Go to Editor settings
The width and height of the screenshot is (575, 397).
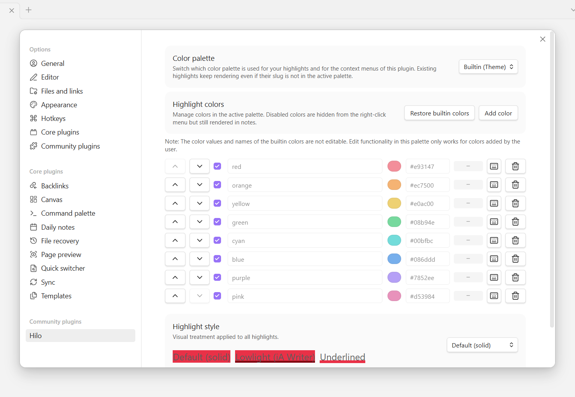click(x=50, y=77)
